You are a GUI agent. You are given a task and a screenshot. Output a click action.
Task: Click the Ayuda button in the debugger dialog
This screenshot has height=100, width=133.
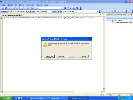click(84, 56)
